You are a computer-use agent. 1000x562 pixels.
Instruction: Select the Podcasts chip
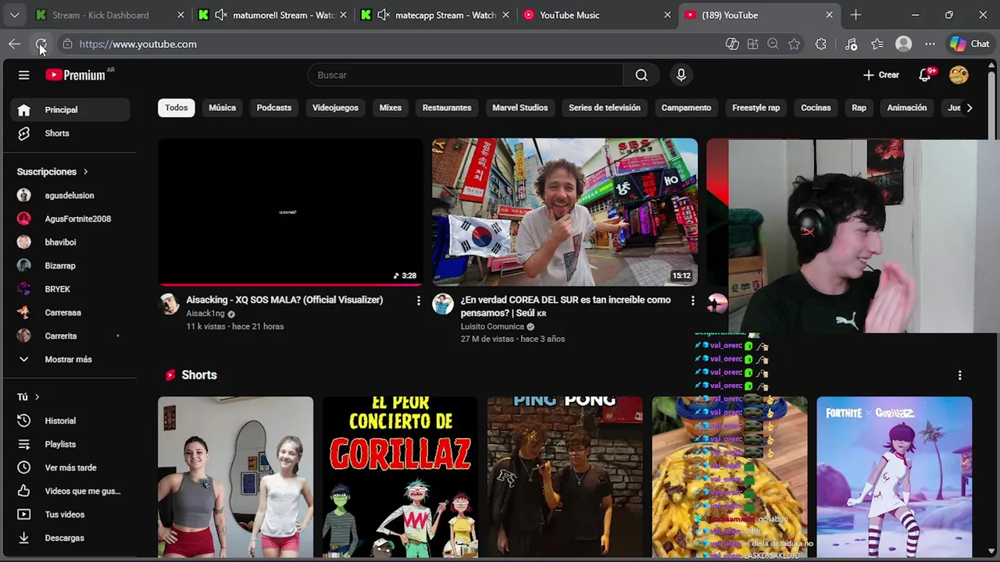[274, 108]
